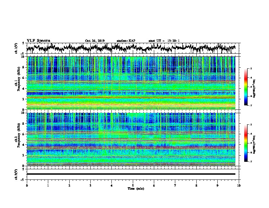Click time axis tick label '7'
This screenshot has height=208, width=269.
[175, 186]
